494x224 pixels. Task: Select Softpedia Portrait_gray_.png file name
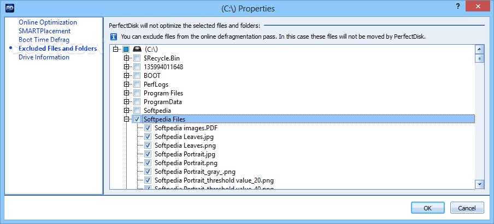point(195,172)
